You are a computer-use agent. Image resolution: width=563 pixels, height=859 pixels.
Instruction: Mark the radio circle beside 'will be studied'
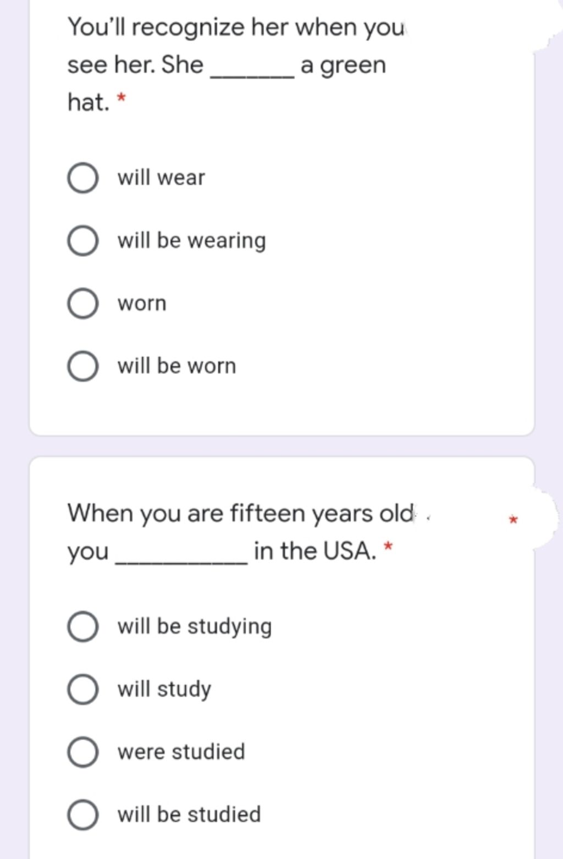(x=83, y=815)
